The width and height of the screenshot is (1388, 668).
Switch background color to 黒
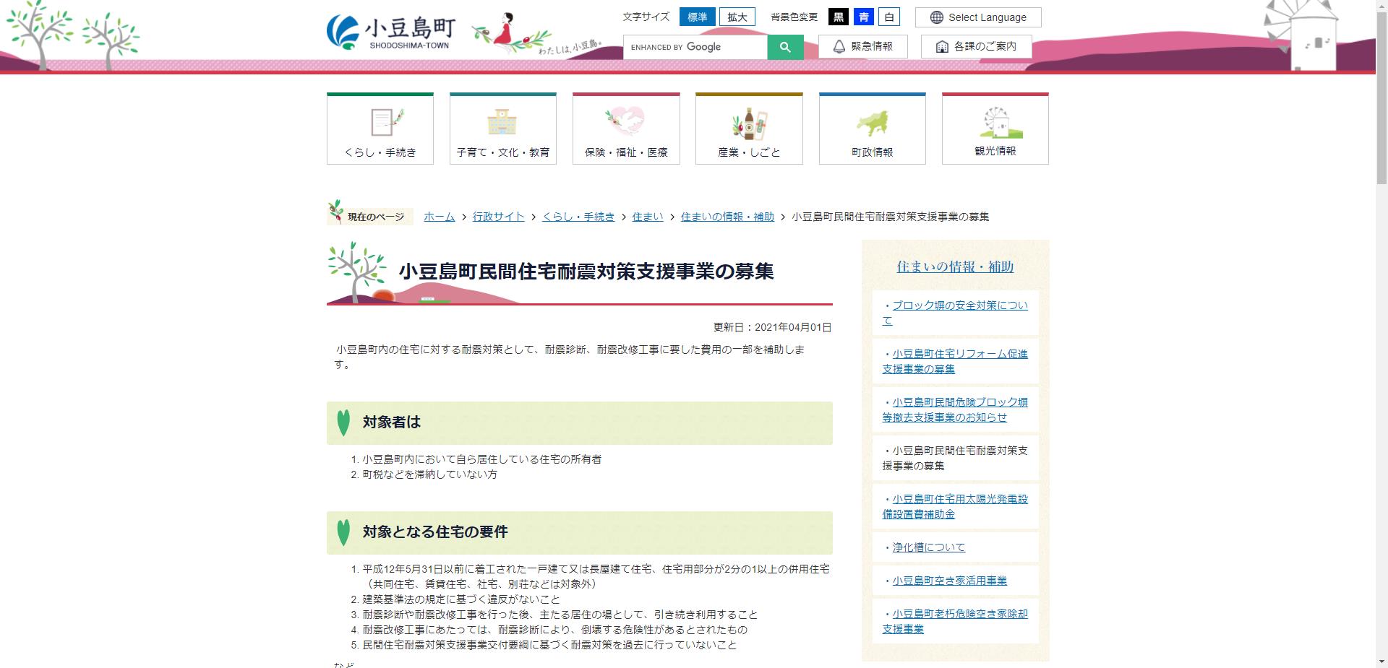click(x=839, y=17)
